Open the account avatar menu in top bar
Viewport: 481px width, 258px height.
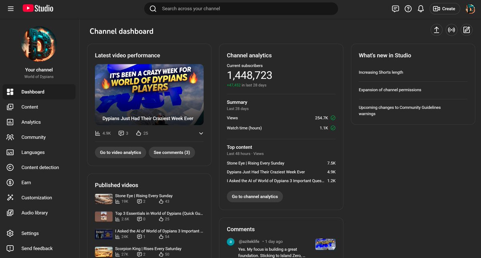pos(470,8)
